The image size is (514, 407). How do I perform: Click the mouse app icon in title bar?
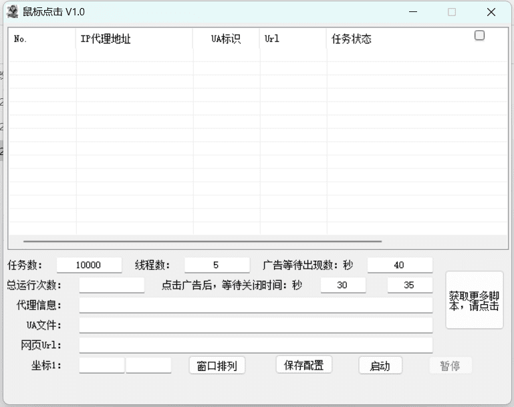[12, 11]
